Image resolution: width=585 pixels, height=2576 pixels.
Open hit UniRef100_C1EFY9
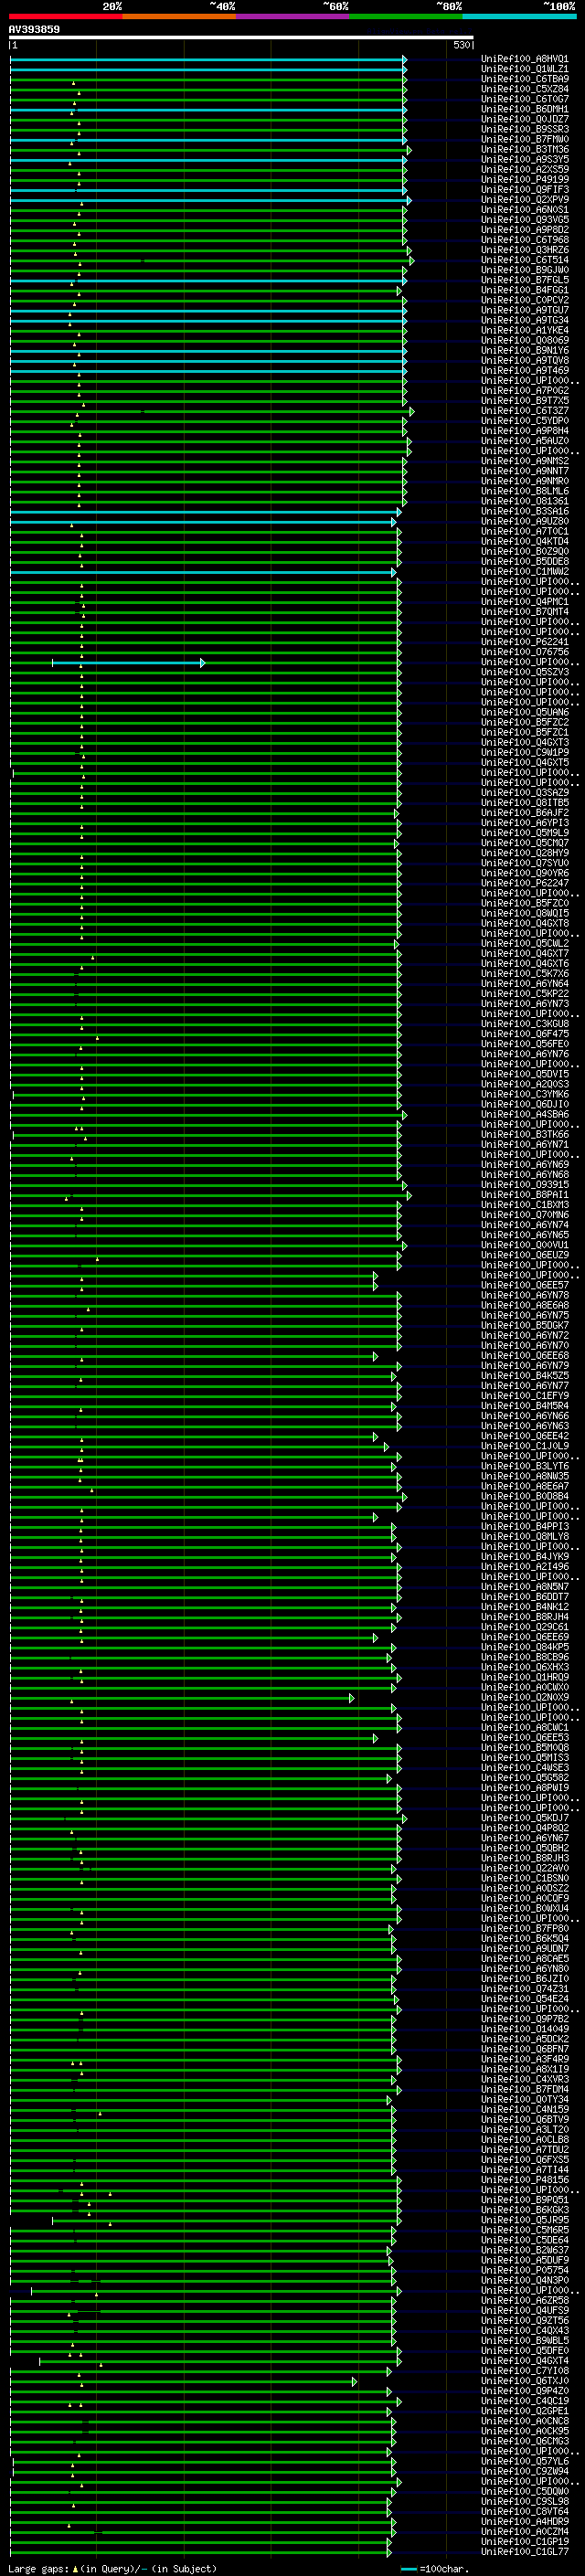[525, 1396]
